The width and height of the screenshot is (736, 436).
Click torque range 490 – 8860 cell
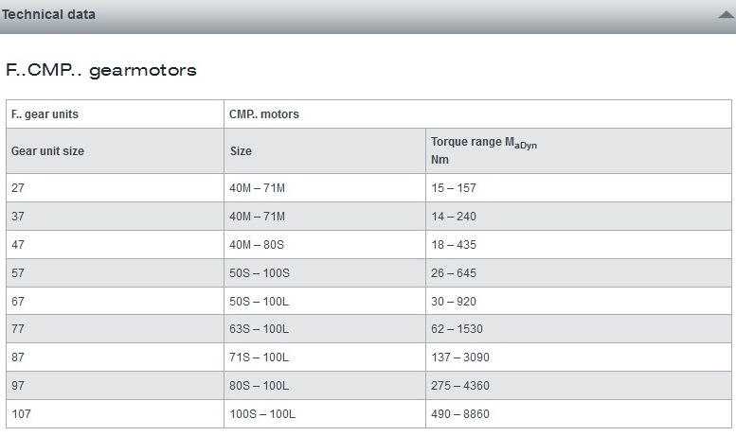pyautogui.click(x=578, y=414)
